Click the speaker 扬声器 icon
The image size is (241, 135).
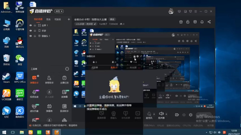161,114
